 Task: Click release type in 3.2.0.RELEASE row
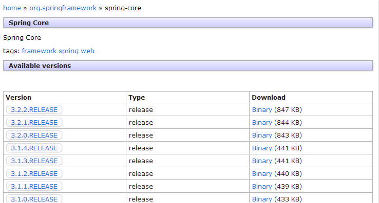pyautogui.click(x=141, y=135)
